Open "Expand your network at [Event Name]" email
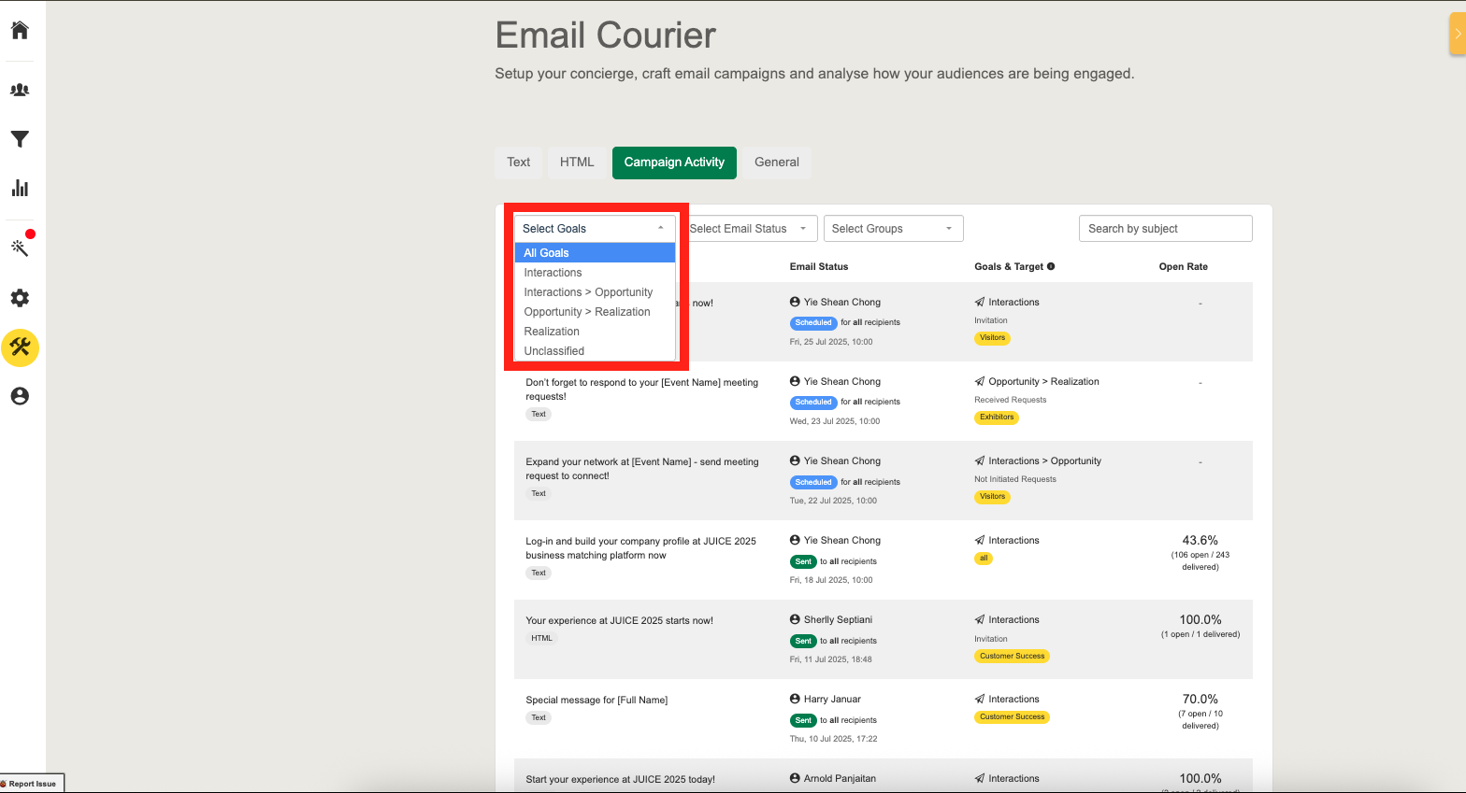Viewport: 1466px width, 793px height. [642, 469]
